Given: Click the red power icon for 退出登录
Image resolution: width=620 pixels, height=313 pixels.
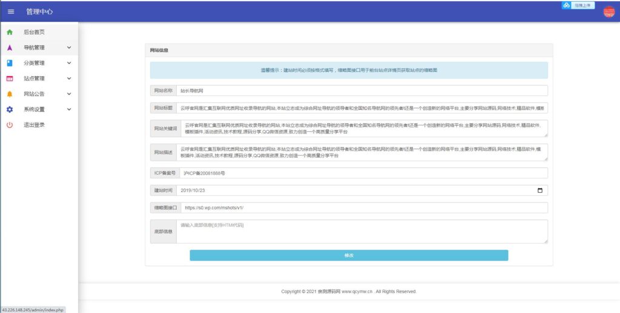Looking at the screenshot, I should click(x=10, y=124).
